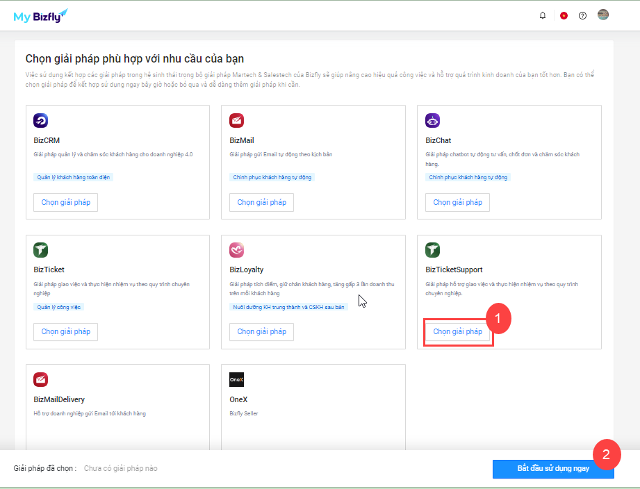Click the 'Quản lý khách hàng toàn diện' tag
640x489 pixels.
74,177
